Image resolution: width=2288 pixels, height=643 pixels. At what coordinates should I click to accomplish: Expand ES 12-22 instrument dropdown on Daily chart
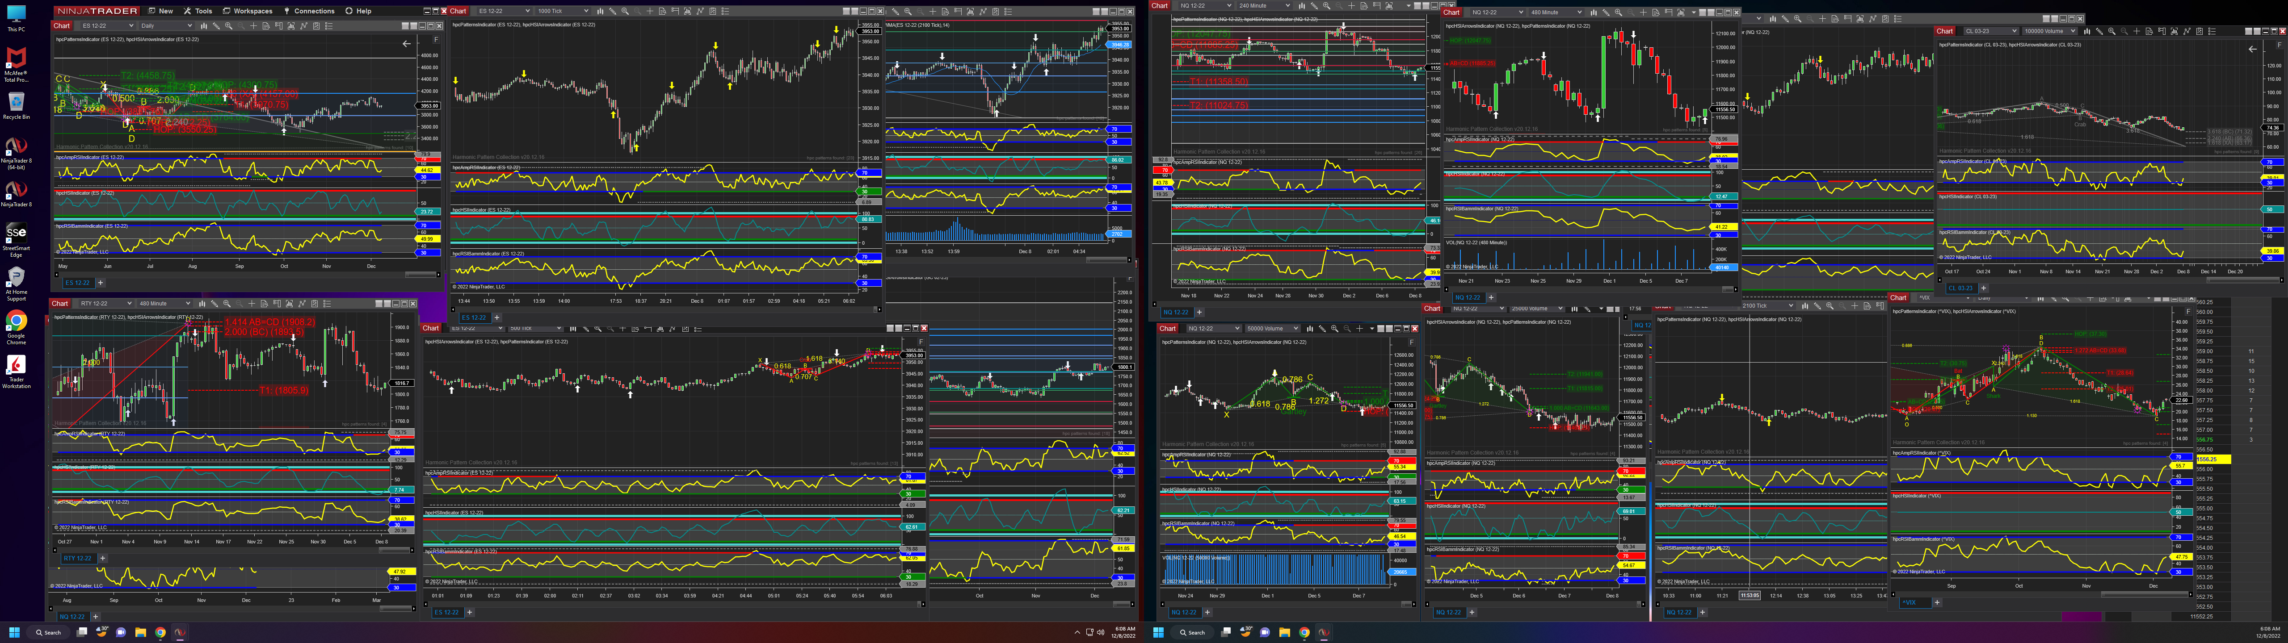131,26
